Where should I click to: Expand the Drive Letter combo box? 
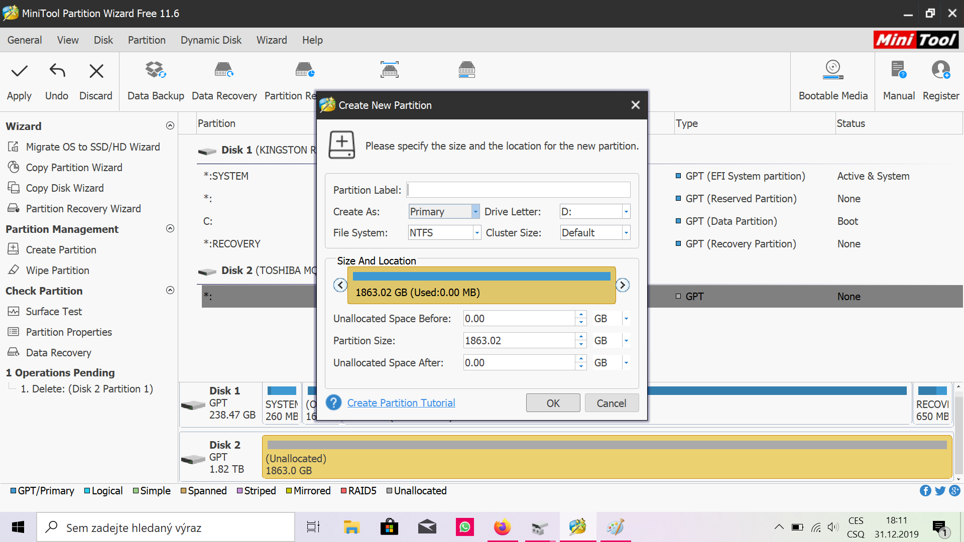(x=626, y=212)
